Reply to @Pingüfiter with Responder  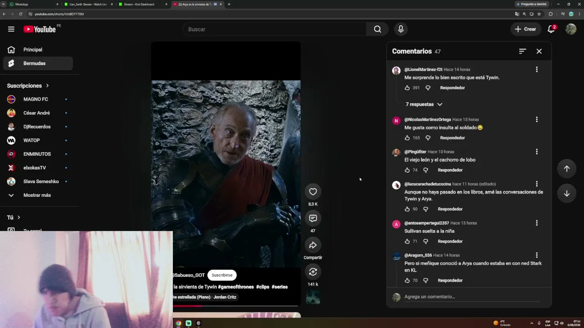[x=450, y=170]
